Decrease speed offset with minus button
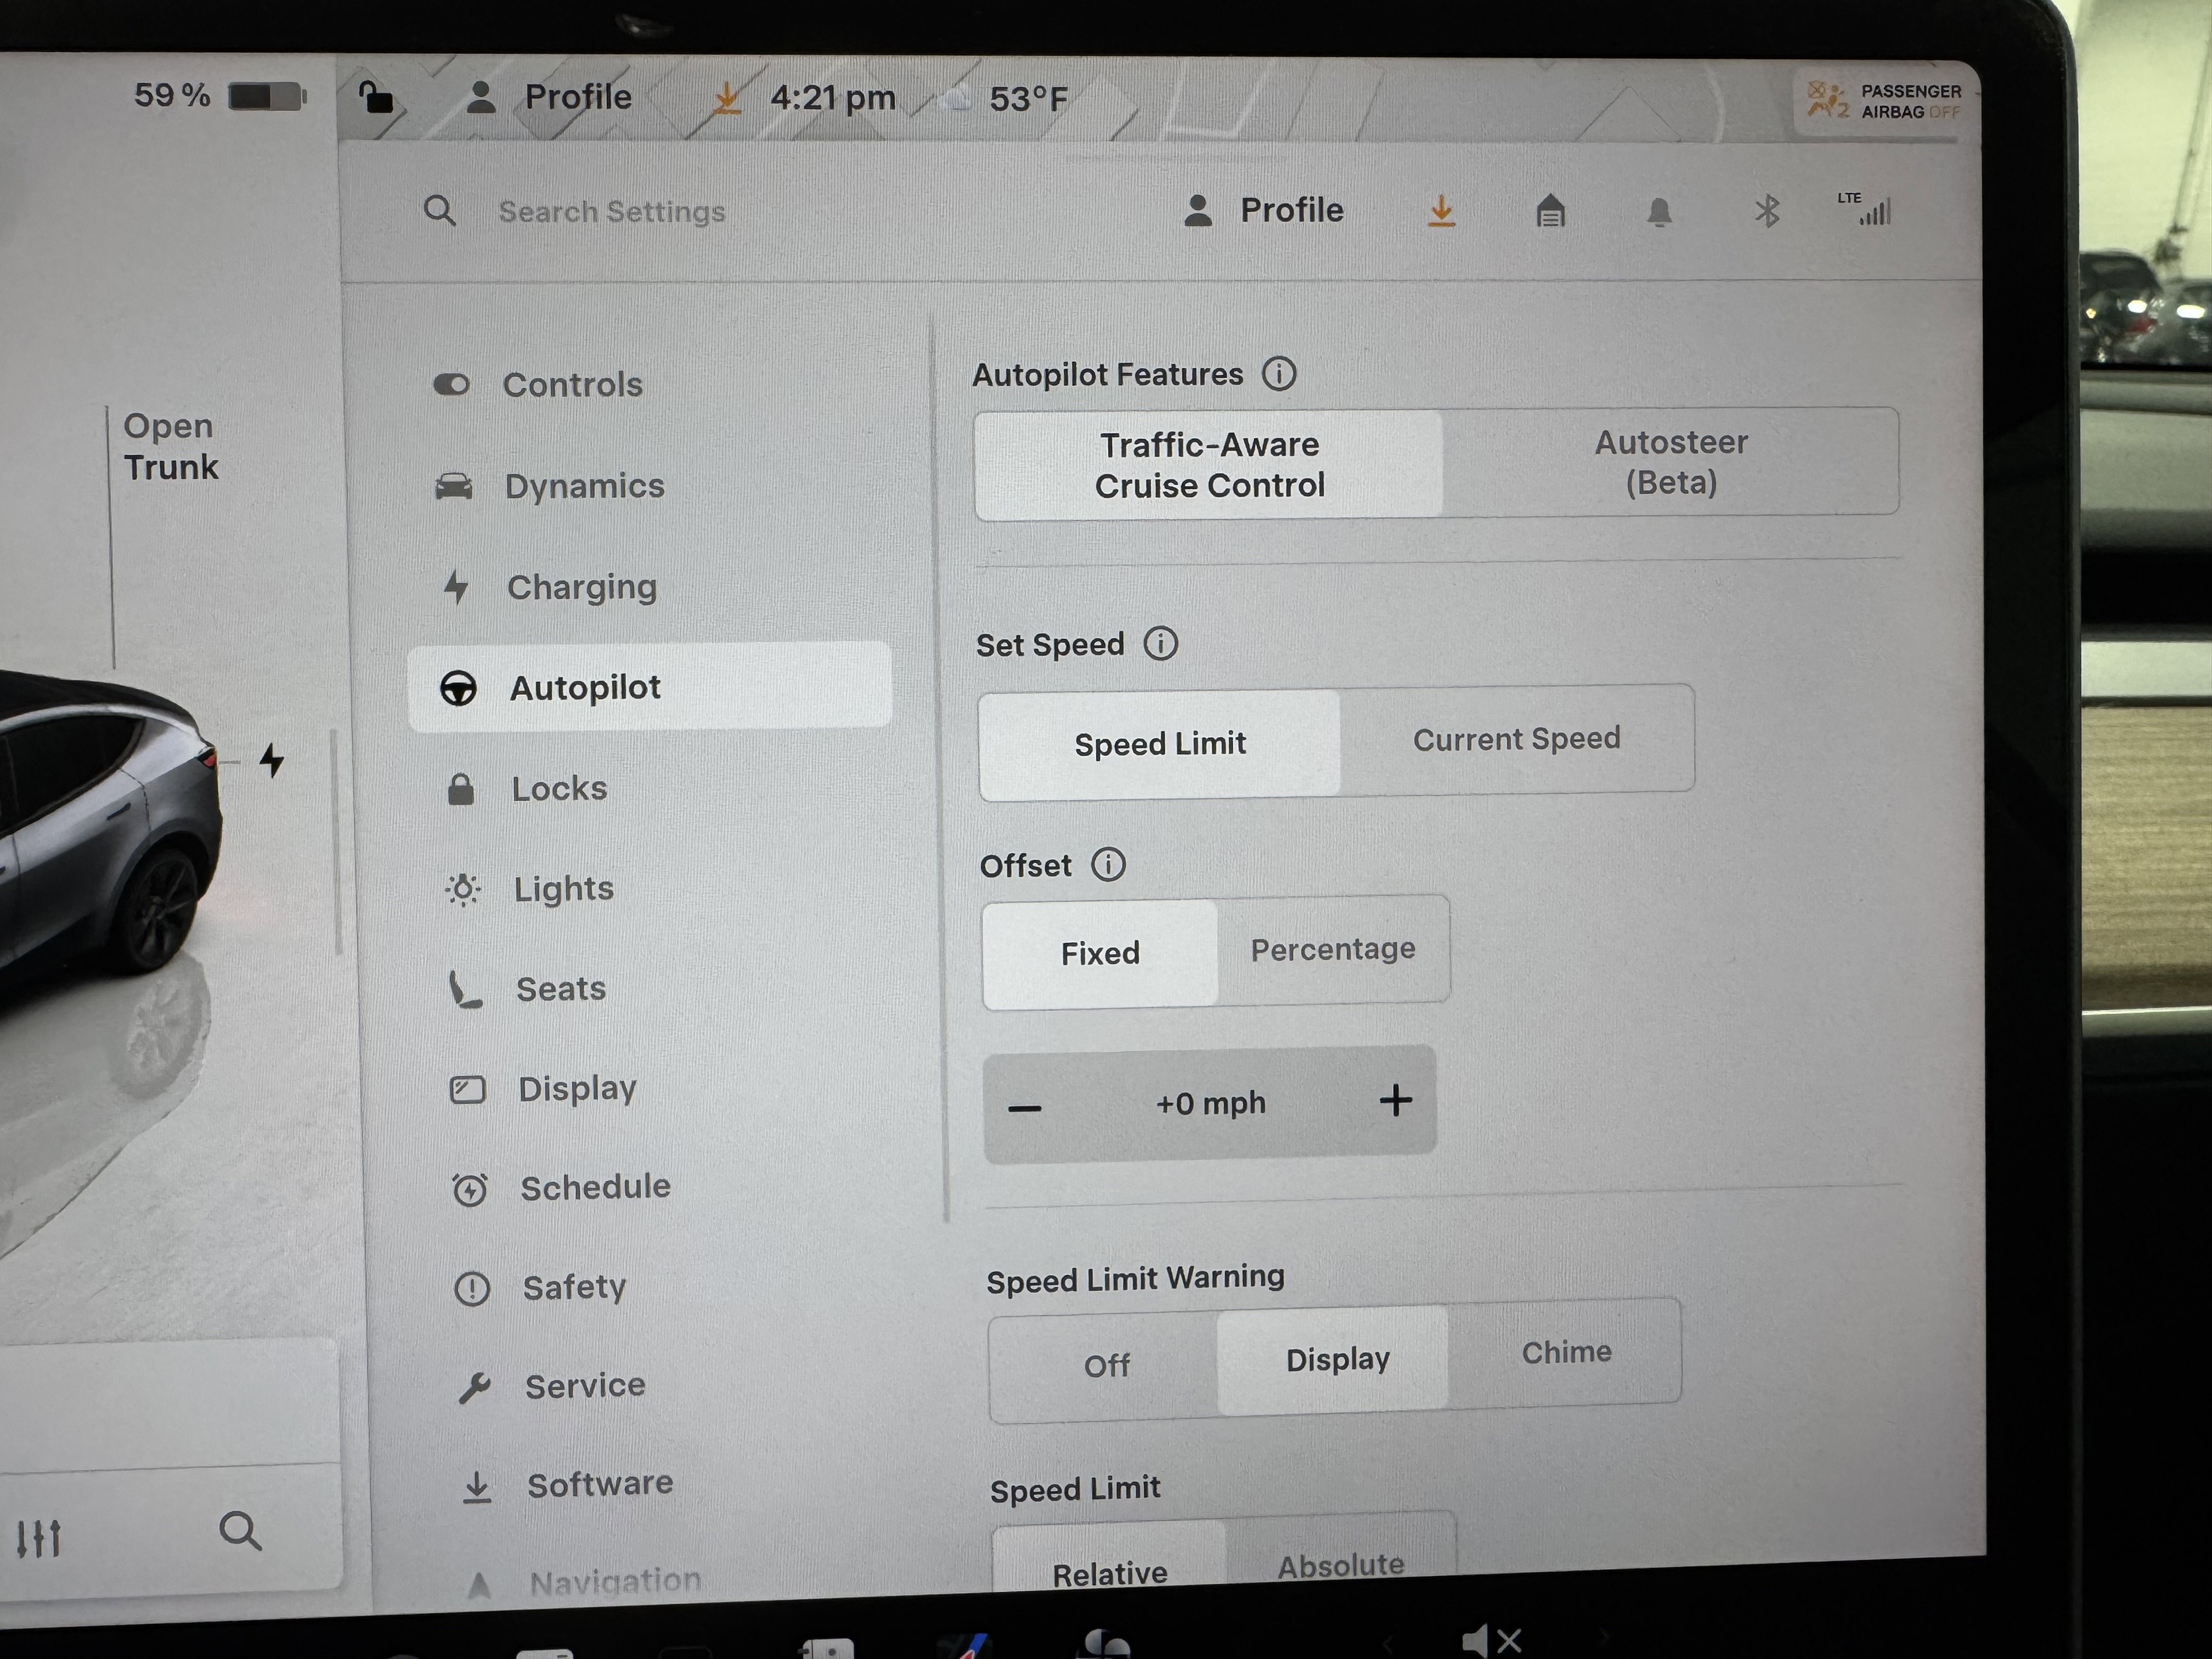 tap(1025, 1107)
